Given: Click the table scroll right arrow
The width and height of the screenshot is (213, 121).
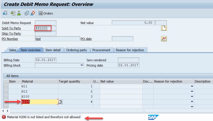Looking at the screenshot, I should [x=8, y=111].
